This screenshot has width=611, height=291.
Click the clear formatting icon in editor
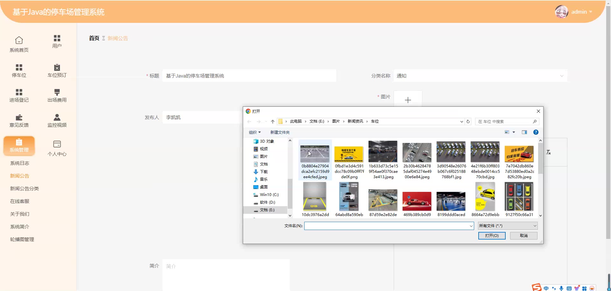(548, 152)
